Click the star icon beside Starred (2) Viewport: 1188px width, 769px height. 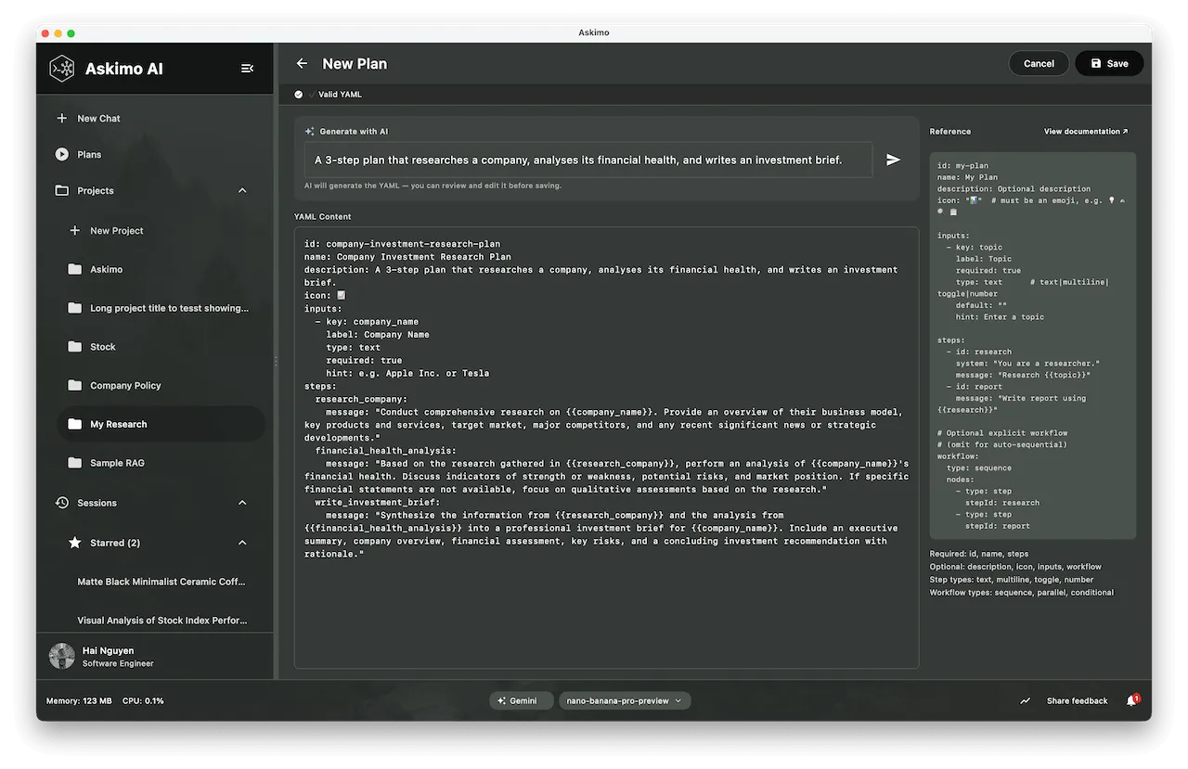point(75,543)
